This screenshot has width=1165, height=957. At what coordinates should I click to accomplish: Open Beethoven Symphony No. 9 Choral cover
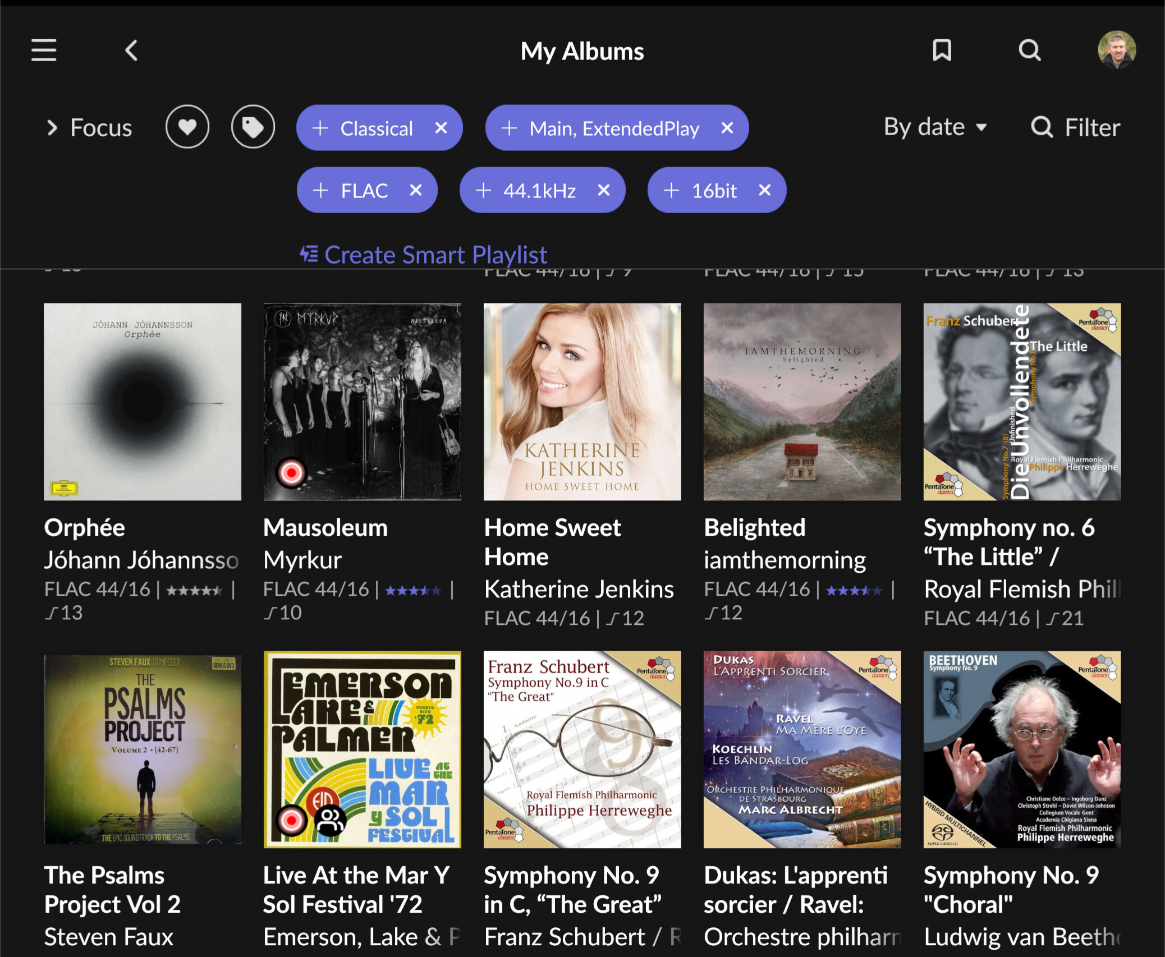[x=1022, y=749]
